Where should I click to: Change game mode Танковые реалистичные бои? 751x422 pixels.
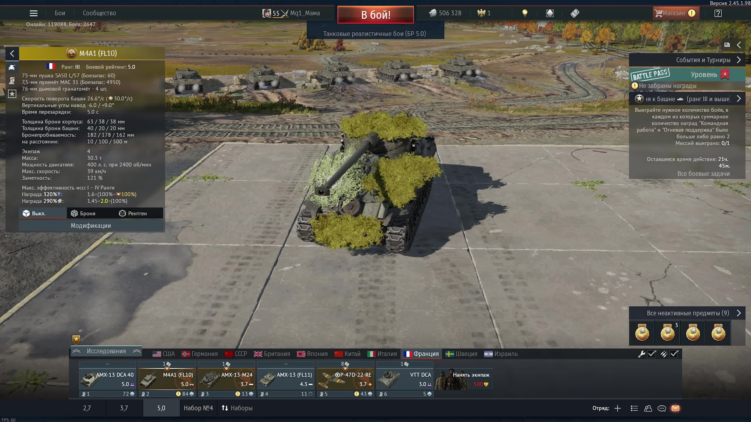pyautogui.click(x=375, y=34)
